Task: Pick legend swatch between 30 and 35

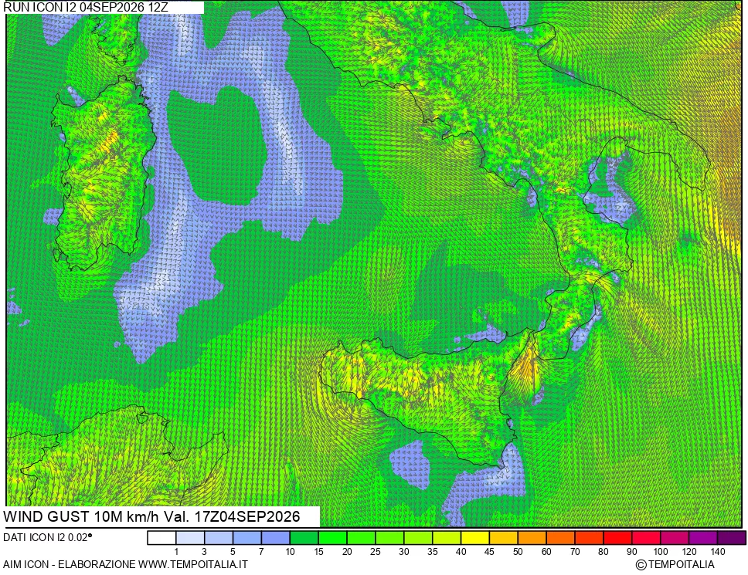Action: coord(418,538)
